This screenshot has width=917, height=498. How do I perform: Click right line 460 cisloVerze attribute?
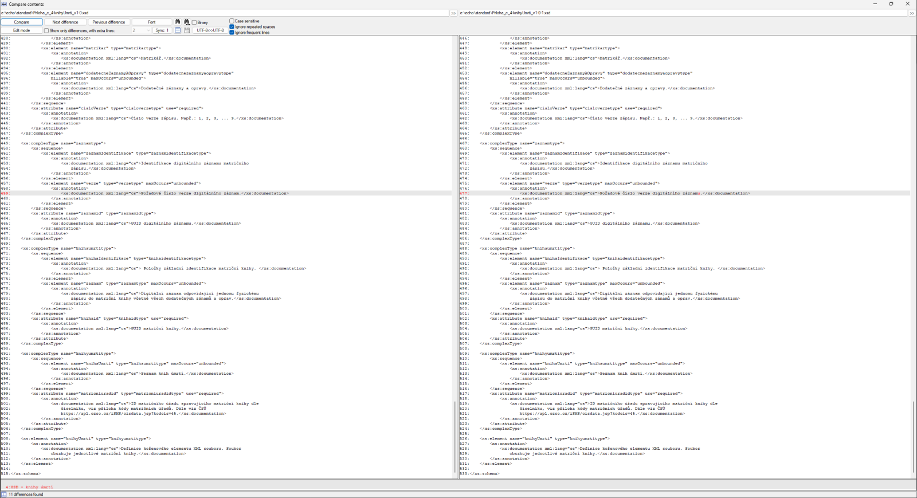576,108
